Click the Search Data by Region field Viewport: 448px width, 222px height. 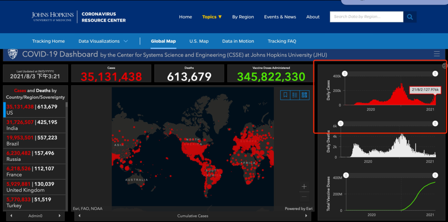click(x=366, y=17)
